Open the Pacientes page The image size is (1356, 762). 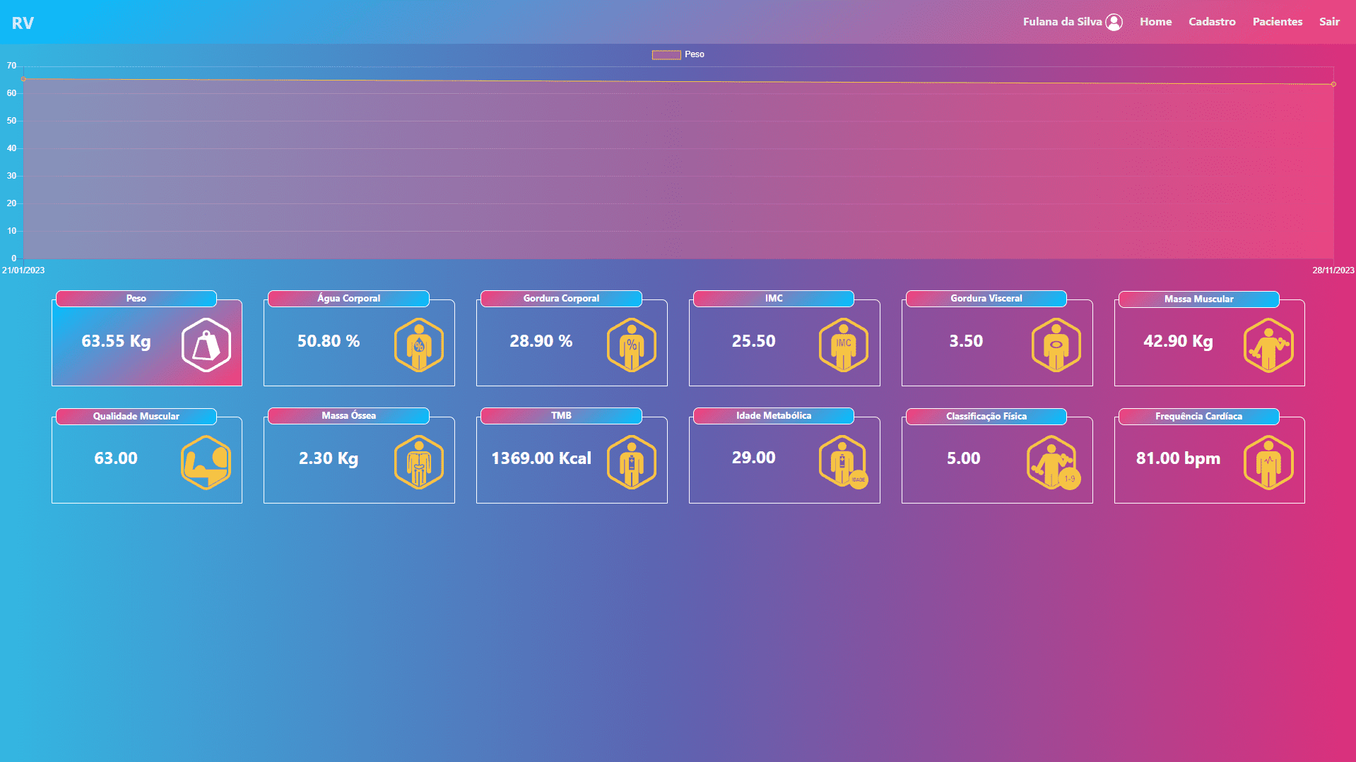click(x=1278, y=22)
